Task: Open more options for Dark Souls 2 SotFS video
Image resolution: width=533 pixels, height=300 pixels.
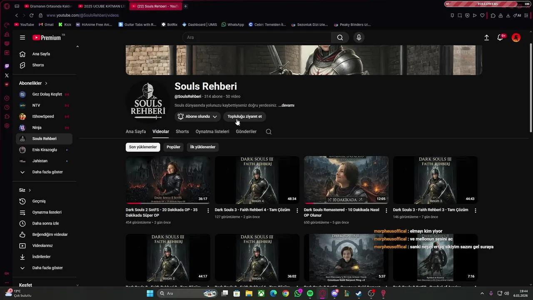Action: [x=208, y=211]
